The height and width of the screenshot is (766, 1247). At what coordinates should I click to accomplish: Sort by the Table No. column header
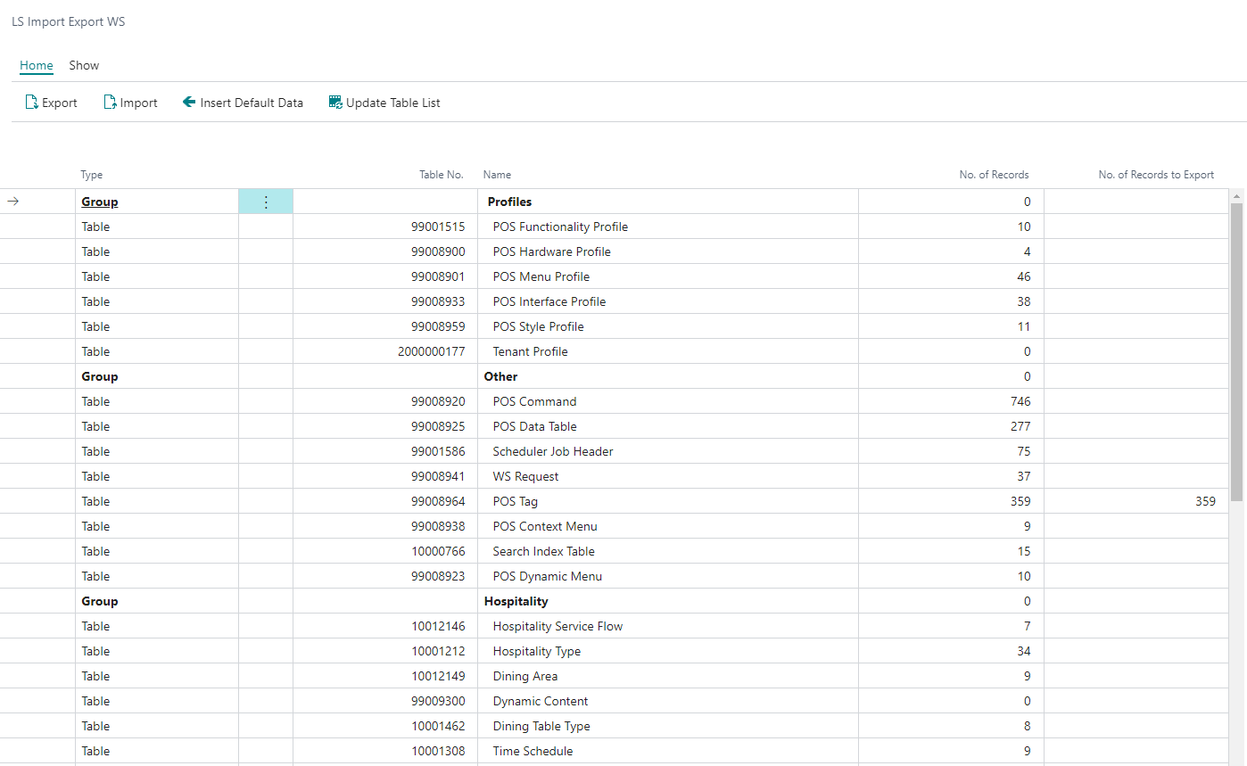tap(441, 175)
